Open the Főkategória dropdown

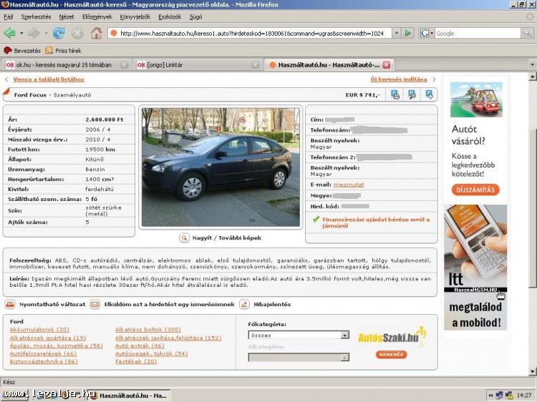pos(344,335)
